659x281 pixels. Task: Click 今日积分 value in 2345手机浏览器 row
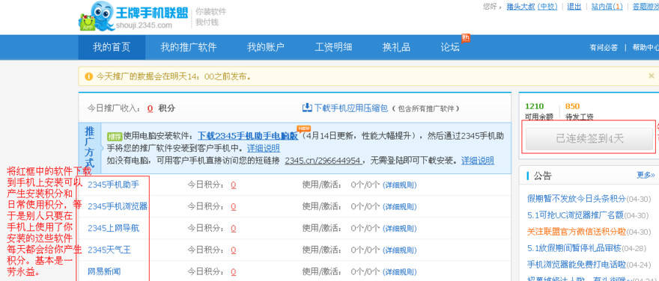pos(233,207)
